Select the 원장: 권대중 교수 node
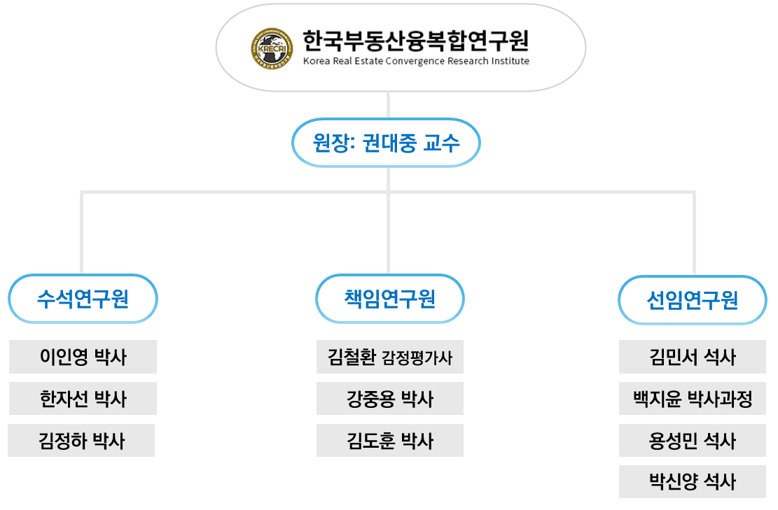 tap(386, 143)
